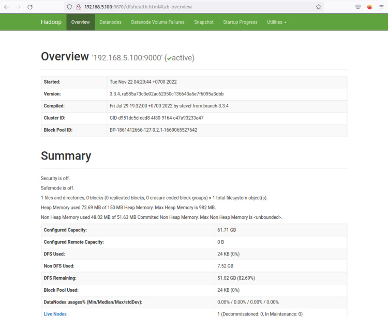Image resolution: width=388 pixels, height=318 pixels.
Task: Open the Live Nodes link
Action: click(55, 314)
